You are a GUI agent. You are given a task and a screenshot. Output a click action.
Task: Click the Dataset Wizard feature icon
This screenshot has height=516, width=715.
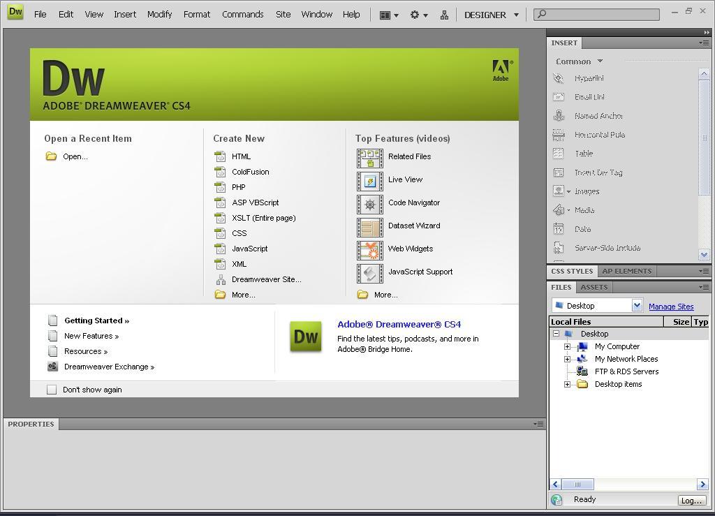coord(369,226)
